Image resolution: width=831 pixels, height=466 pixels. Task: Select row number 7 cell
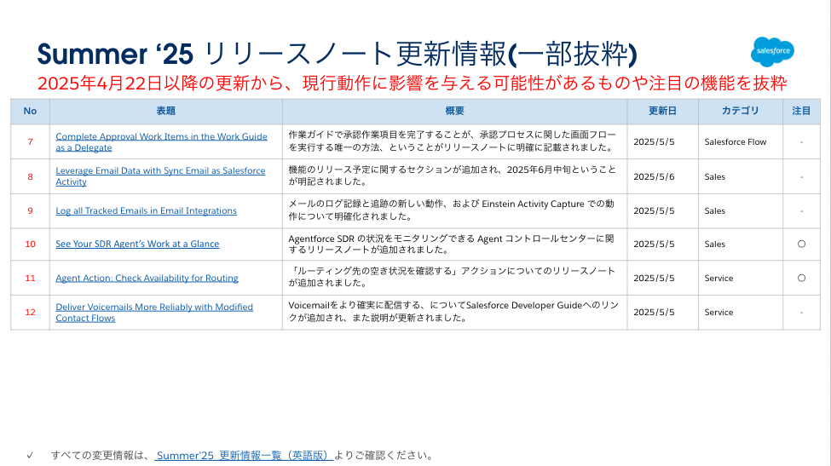coord(30,142)
